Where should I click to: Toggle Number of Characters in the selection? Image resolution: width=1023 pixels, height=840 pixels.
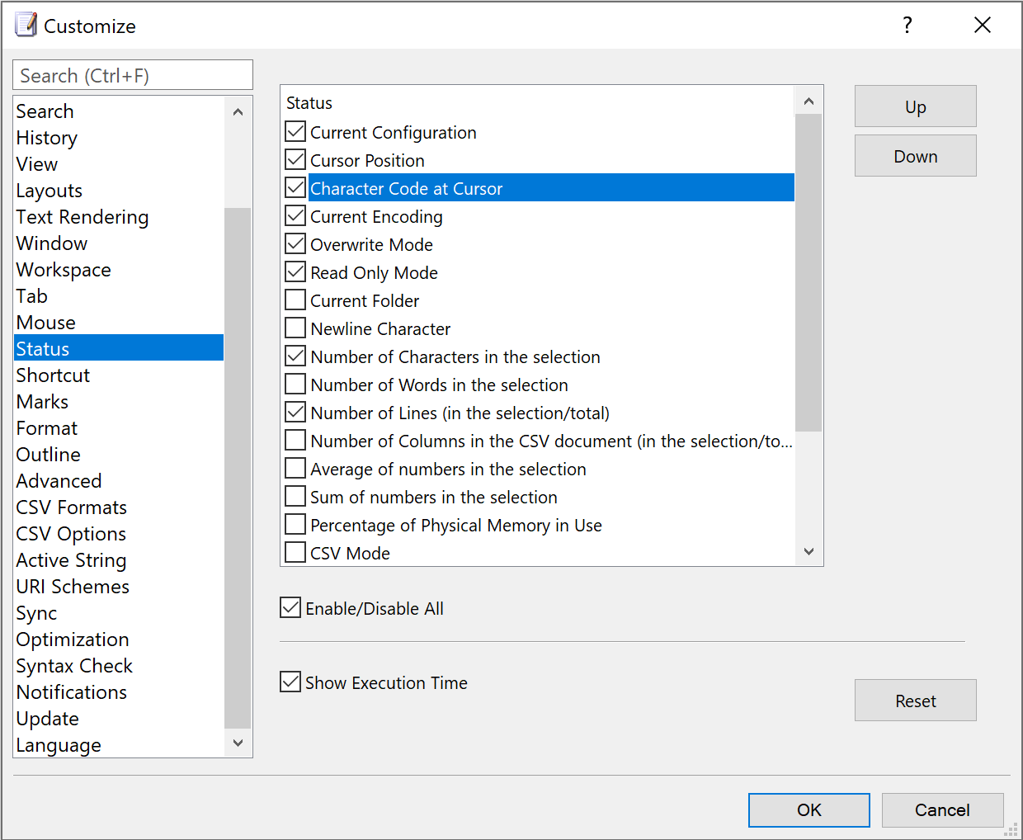[295, 356]
